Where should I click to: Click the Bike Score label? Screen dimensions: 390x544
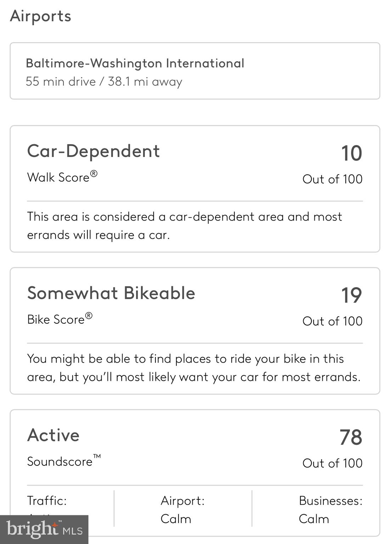pyautogui.click(x=60, y=319)
